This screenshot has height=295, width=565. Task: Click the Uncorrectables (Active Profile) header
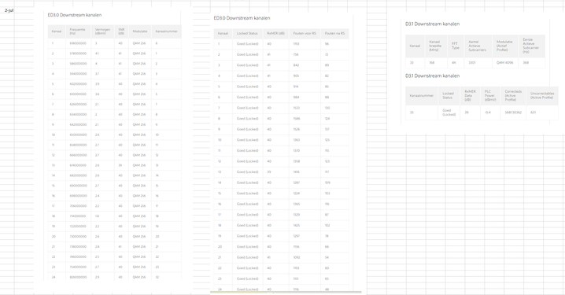click(x=542, y=95)
